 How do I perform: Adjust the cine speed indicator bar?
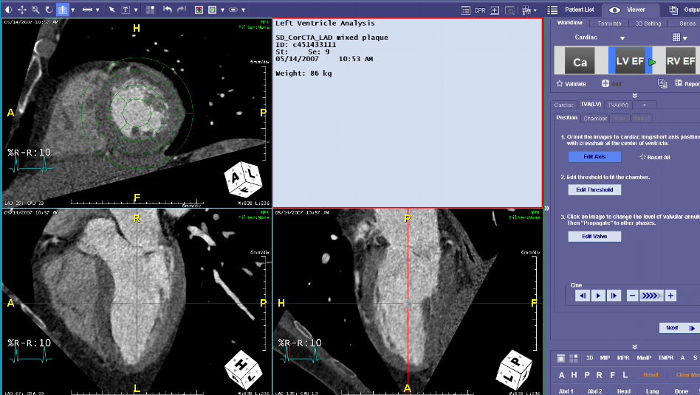pyautogui.click(x=651, y=296)
